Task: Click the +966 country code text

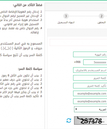Action: click(77, 62)
